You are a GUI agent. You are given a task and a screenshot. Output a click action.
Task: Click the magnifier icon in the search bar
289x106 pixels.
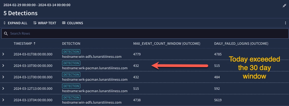tap(6, 34)
